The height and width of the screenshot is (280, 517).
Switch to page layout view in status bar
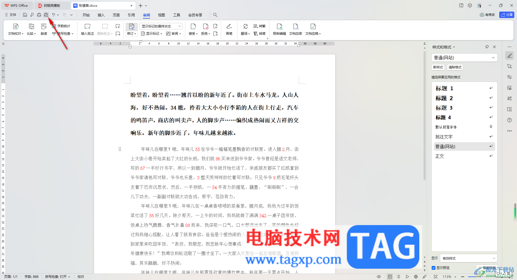point(390,276)
